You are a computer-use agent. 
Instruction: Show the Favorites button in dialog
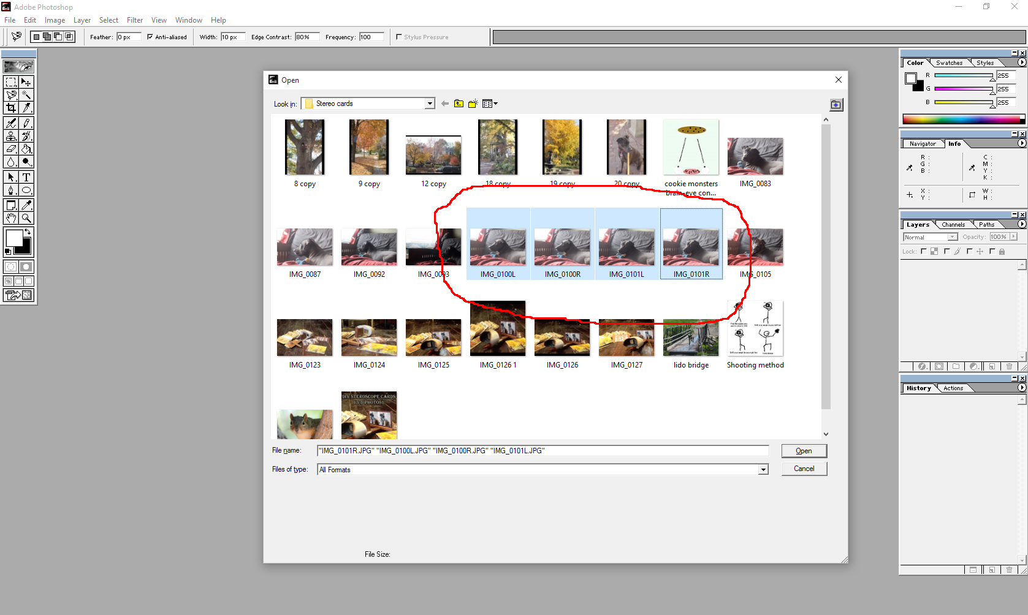tap(836, 105)
